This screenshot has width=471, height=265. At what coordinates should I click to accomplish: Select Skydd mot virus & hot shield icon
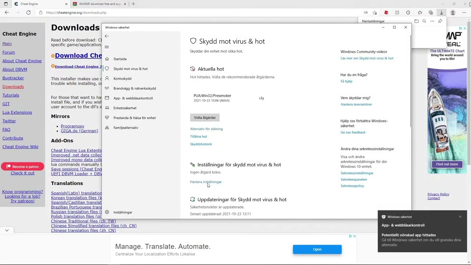pyautogui.click(x=107, y=69)
